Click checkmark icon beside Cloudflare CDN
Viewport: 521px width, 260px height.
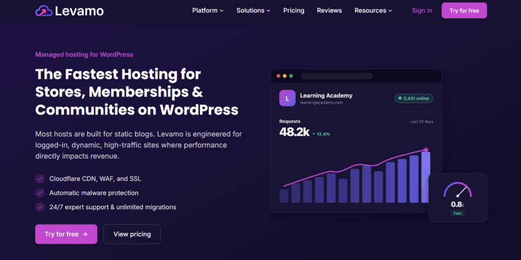[40, 179]
